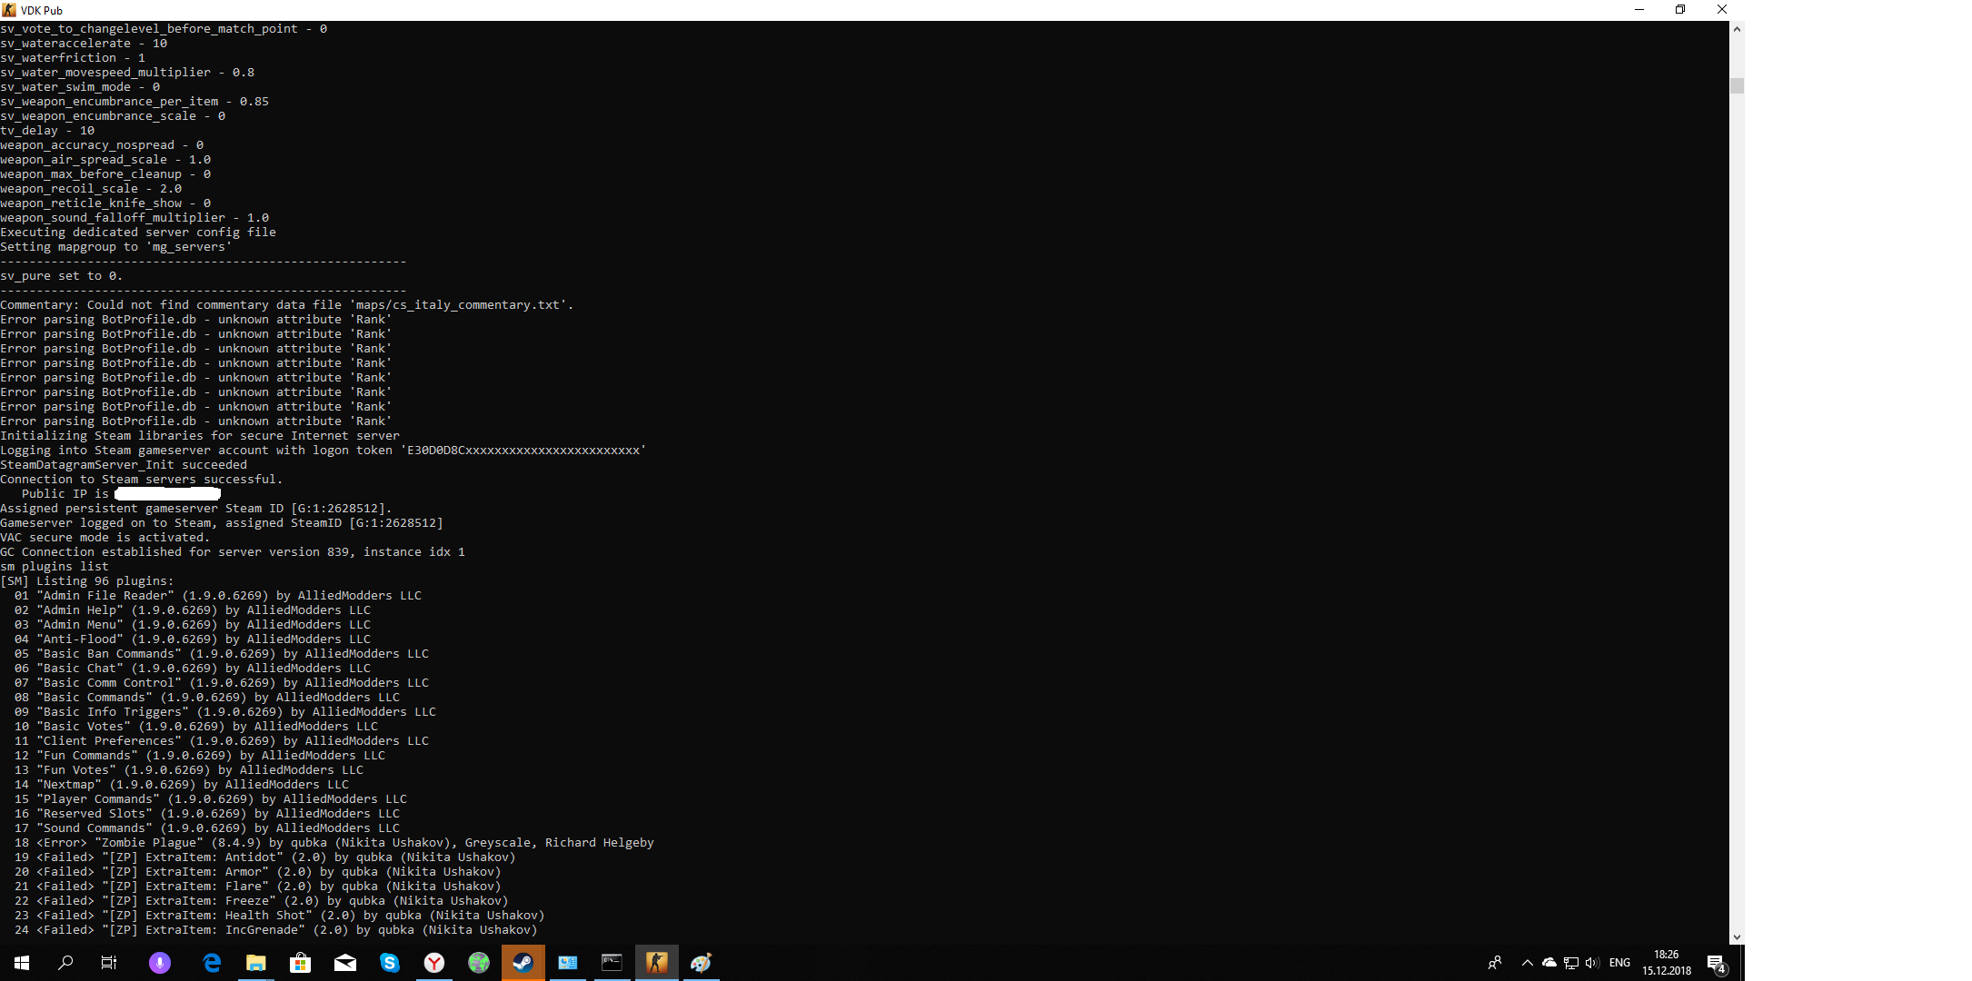The width and height of the screenshot is (1972, 981).
Task: Click the 'Basic Ban Commands' plugin row
Action: 222,654
